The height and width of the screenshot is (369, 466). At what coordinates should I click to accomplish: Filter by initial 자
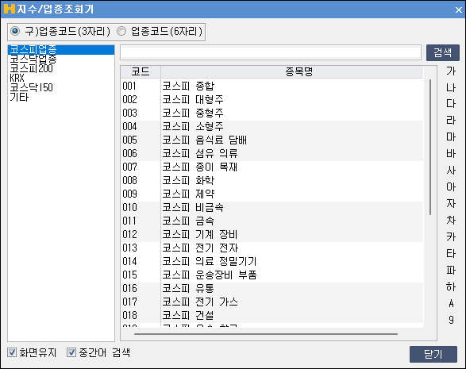(451, 203)
